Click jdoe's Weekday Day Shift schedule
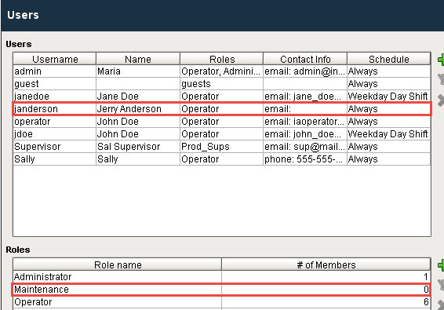The image size is (444, 310). (x=389, y=133)
